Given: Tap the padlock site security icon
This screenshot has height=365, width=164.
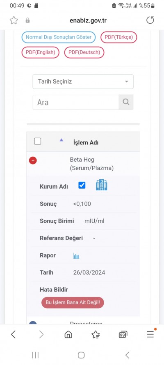Looking at the screenshot, I should 27,20.
